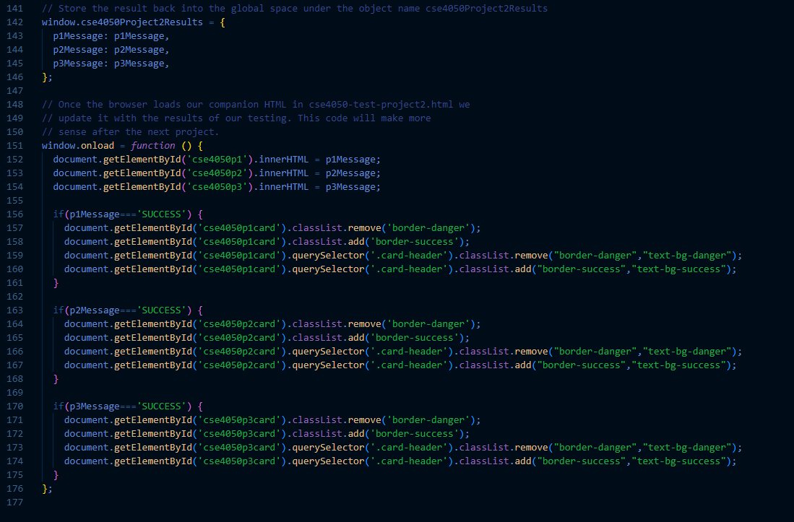
Task: Click the string 'border-success' on line 158
Action: [x=414, y=242]
